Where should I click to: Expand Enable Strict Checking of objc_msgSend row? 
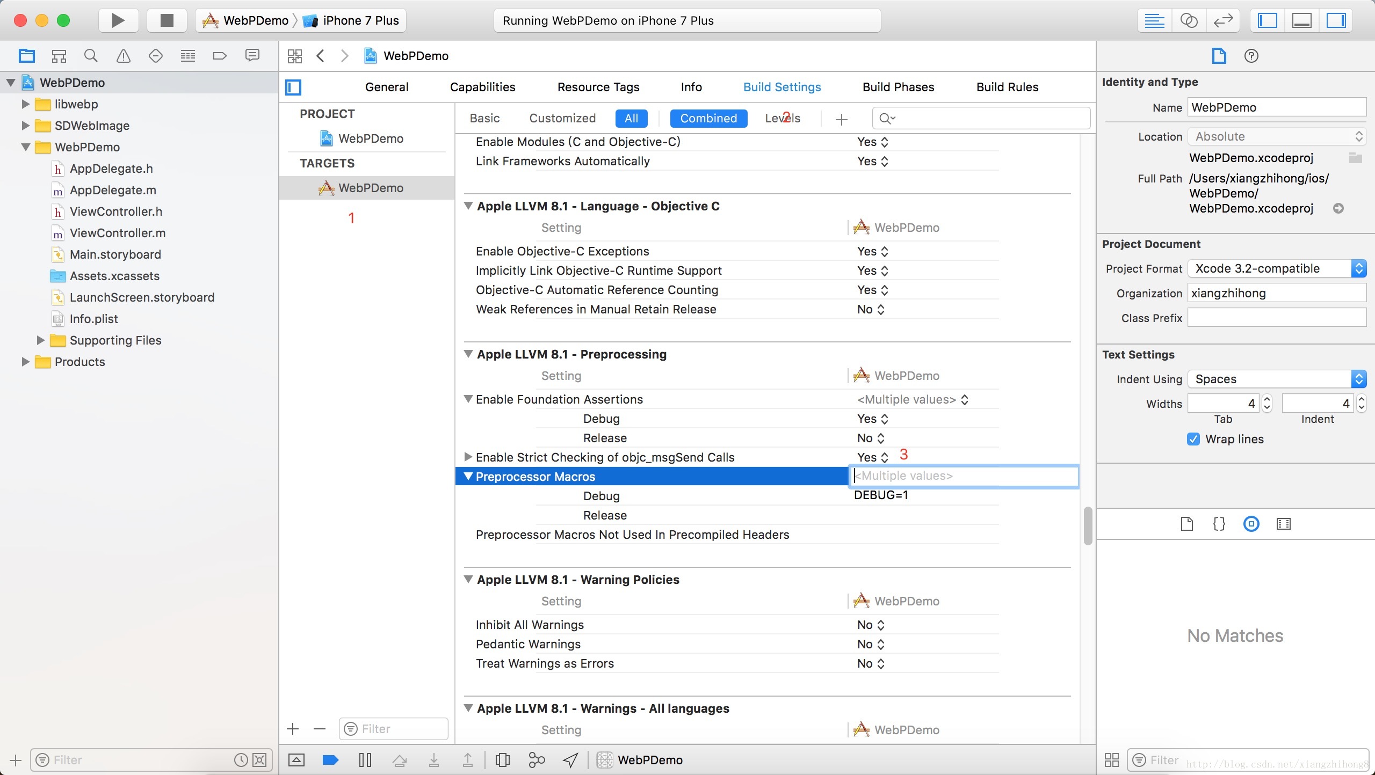[468, 457]
